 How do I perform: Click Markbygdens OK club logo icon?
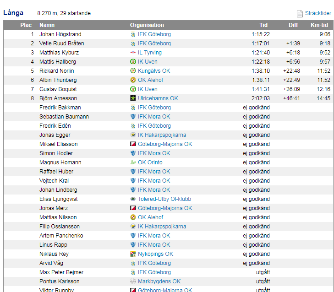(133, 281)
